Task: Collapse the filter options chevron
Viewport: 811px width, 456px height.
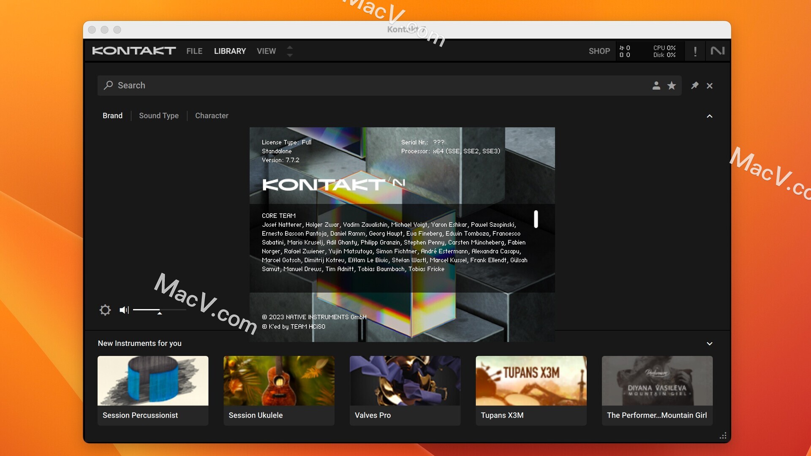Action: (x=709, y=116)
